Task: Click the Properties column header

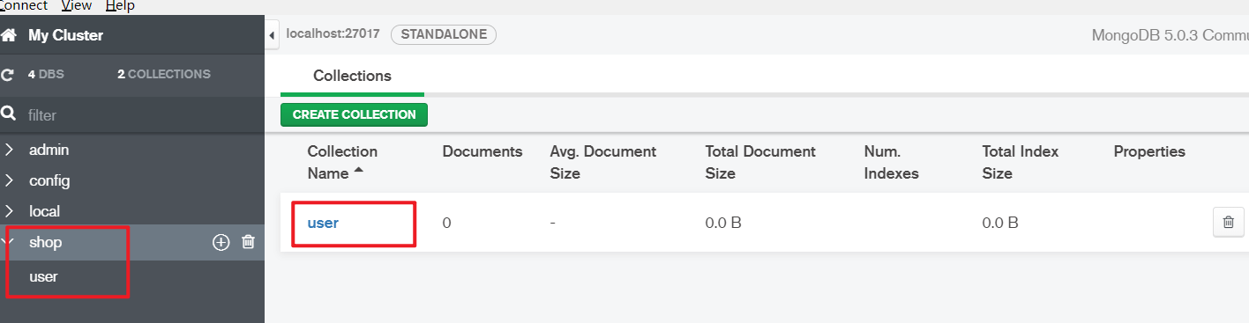Action: (1149, 151)
